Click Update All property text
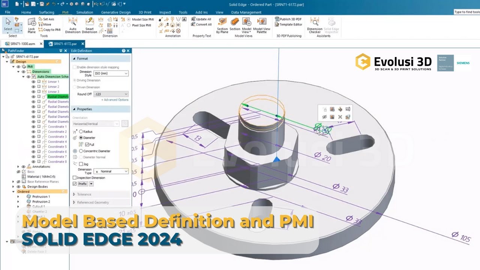This screenshot has height=270, width=480. tap(201, 19)
